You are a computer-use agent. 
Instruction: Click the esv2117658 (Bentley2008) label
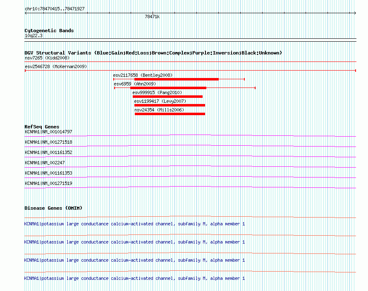[x=143, y=75]
